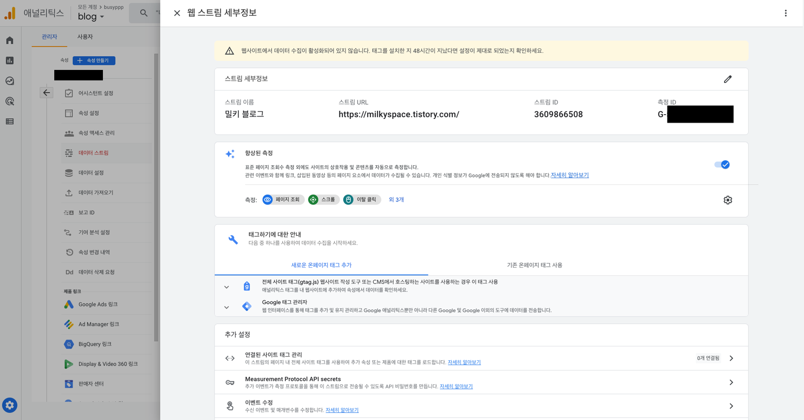804x420 pixels.
Task: Open Display & Video 360 링크 item
Action: [x=107, y=364]
